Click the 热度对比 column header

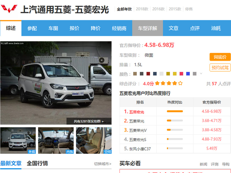pyautogui.click(x=175, y=102)
